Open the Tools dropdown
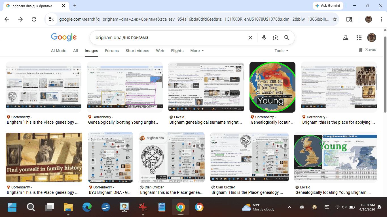The width and height of the screenshot is (387, 217). 281,51
